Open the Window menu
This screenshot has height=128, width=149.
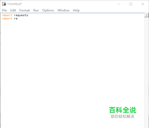(63, 10)
